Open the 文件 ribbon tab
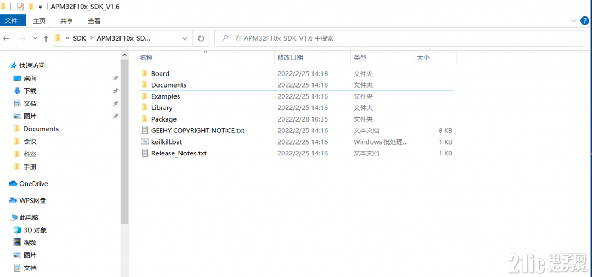Screen dimensions: 592x277 13,21
